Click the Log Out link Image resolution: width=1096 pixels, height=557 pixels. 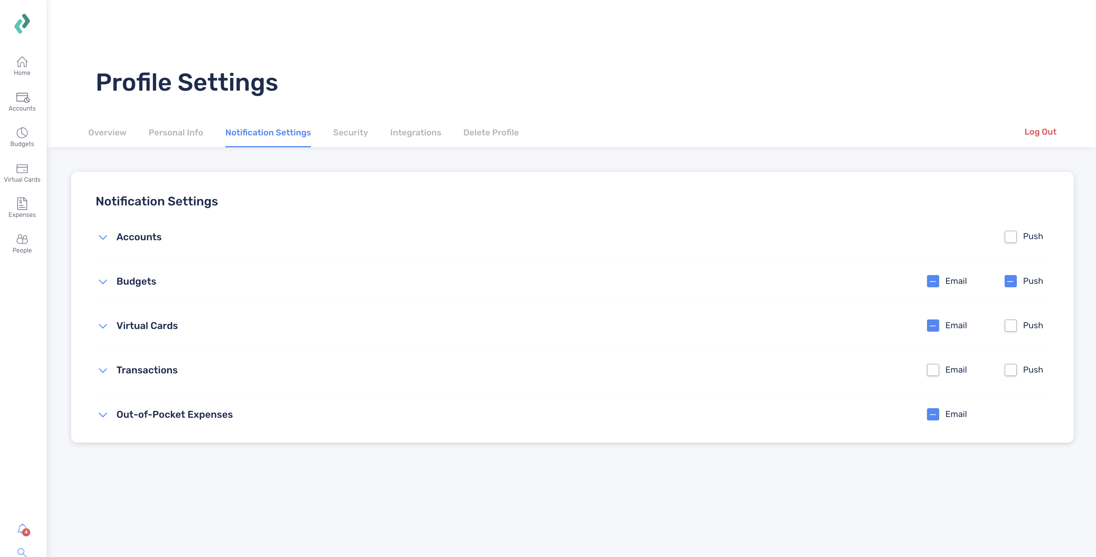point(1040,132)
